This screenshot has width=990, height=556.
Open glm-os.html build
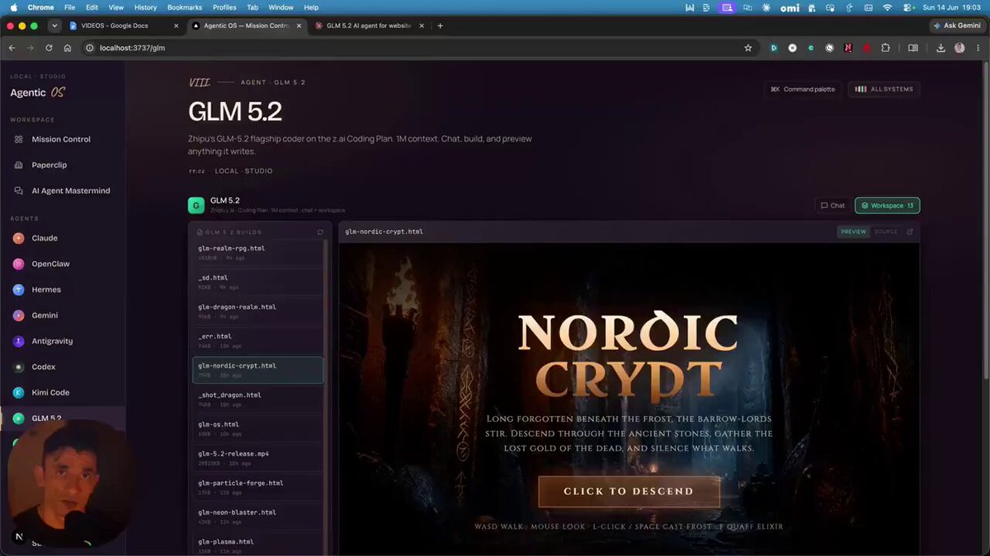[x=258, y=428]
